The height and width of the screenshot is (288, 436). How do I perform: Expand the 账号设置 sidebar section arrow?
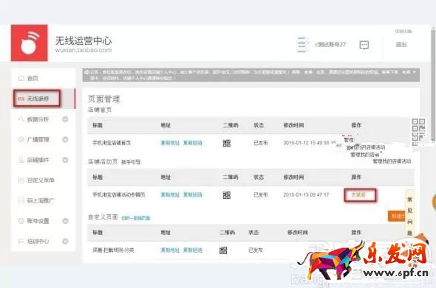pyautogui.click(x=65, y=221)
